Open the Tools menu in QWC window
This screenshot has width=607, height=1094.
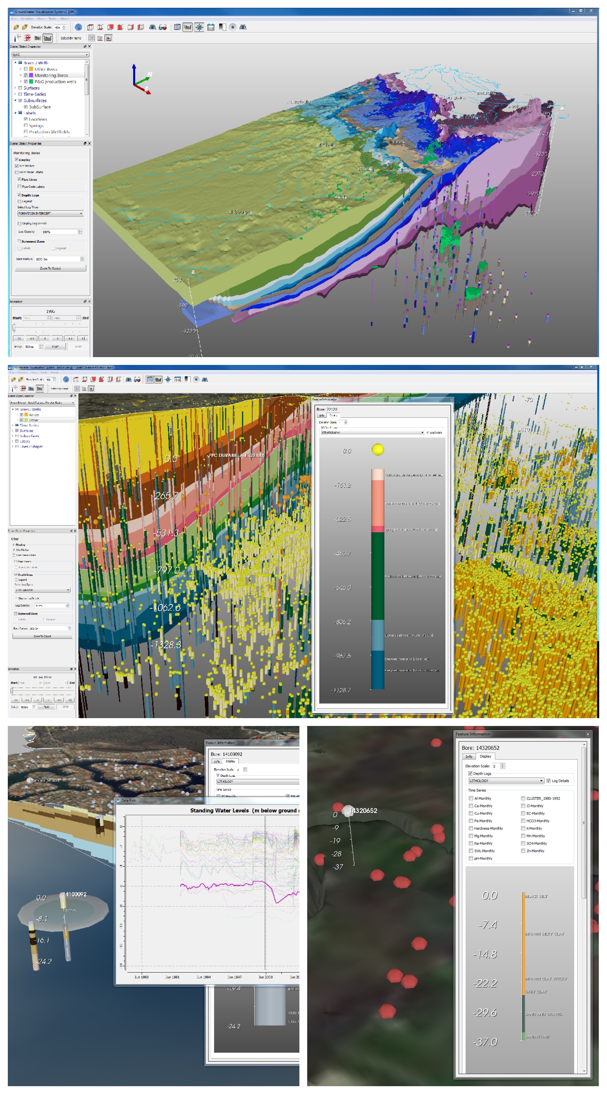(x=52, y=19)
